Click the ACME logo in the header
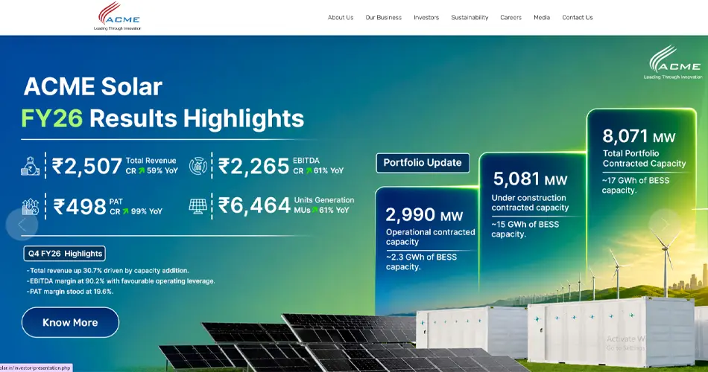Image resolution: width=708 pixels, height=372 pixels. [118, 16]
